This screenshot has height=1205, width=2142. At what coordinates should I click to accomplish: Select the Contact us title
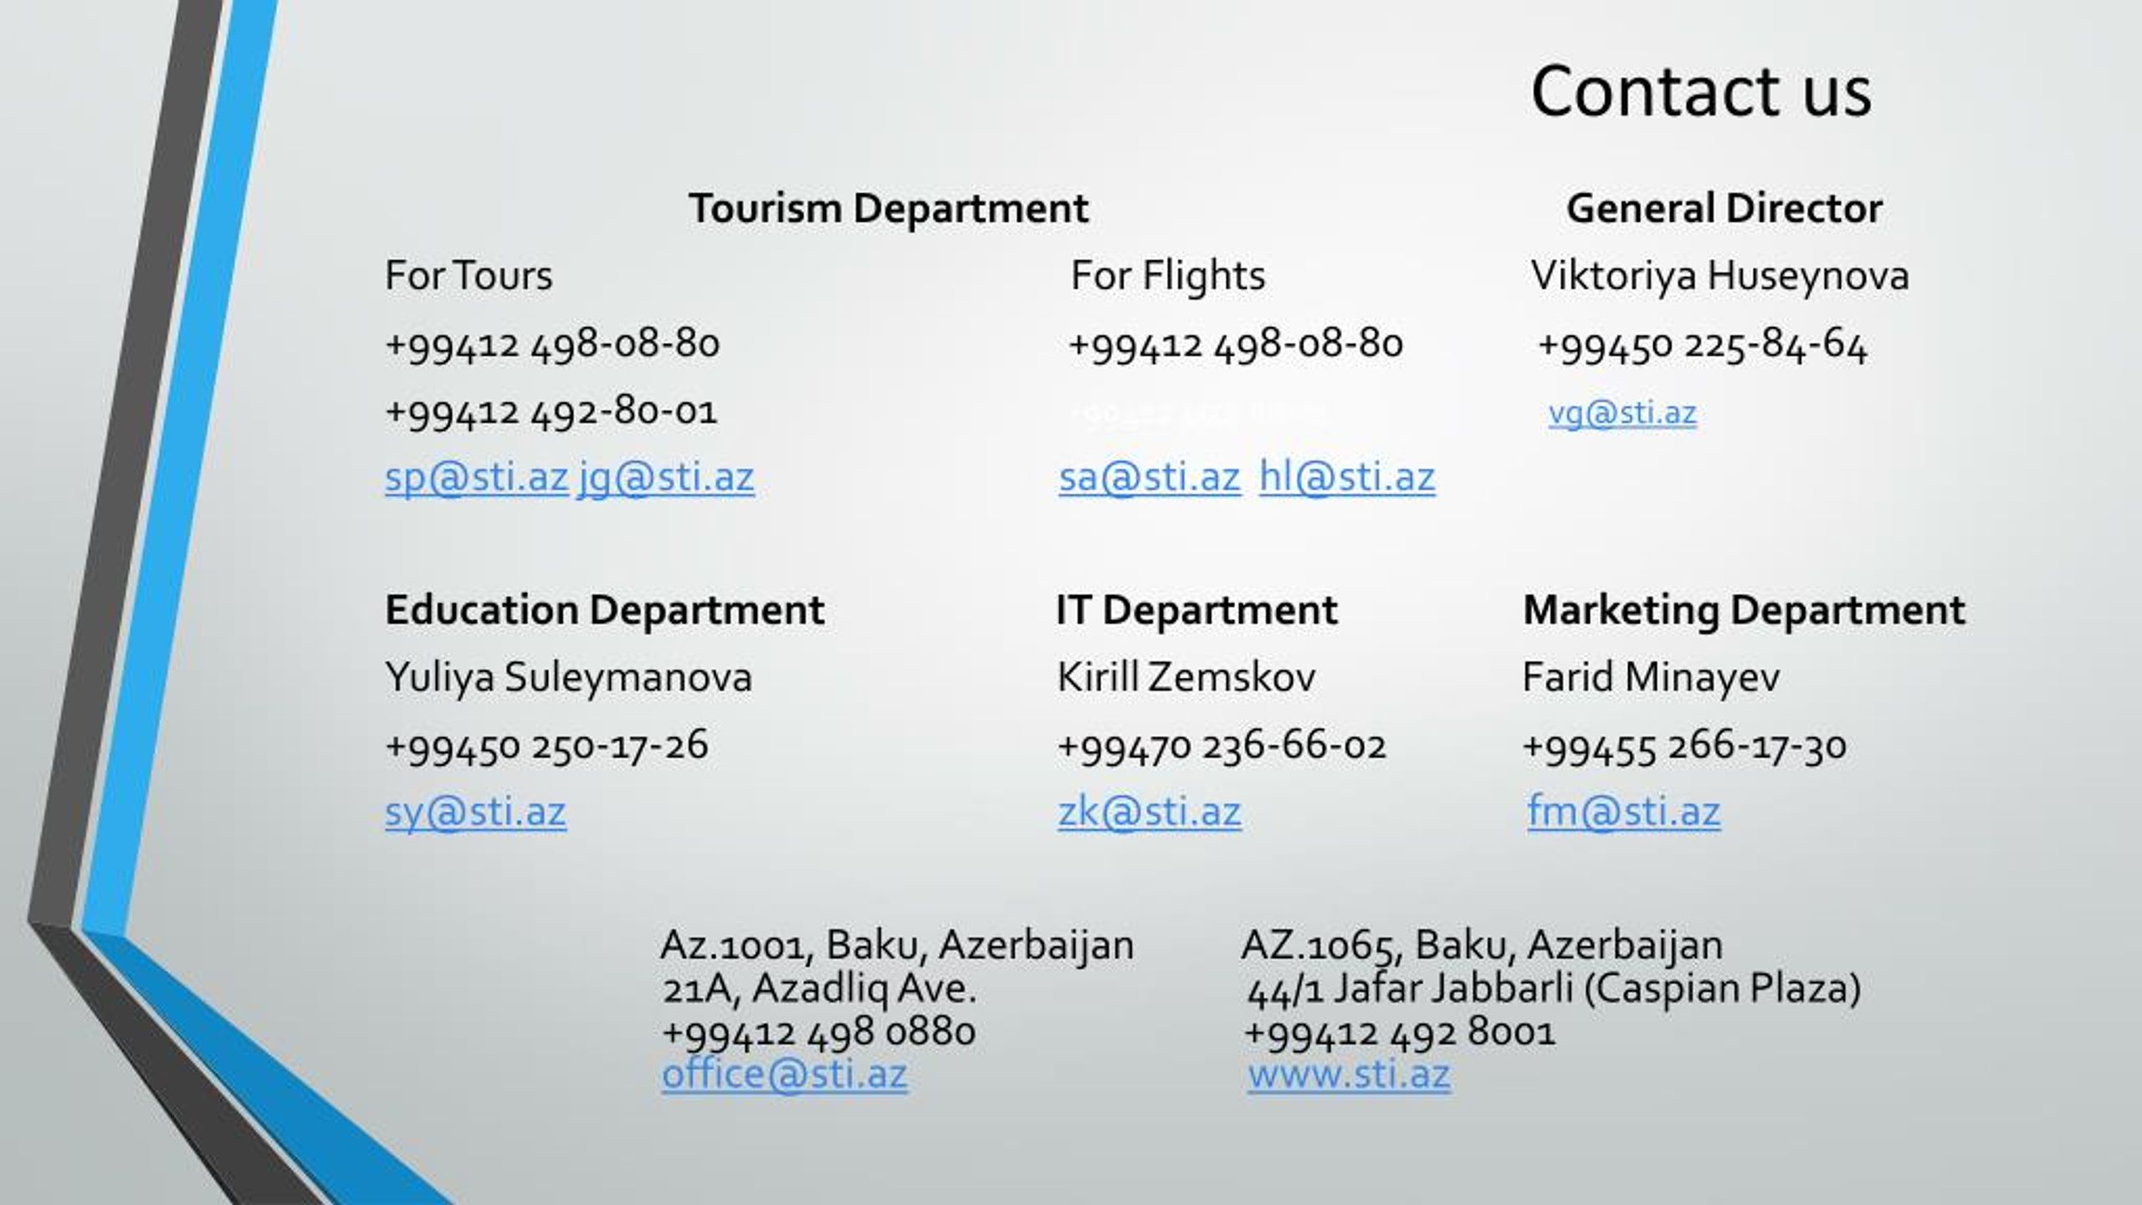pos(1701,90)
